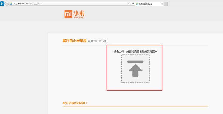Open the address bar dropdown arrow
The height and width of the screenshot is (114, 223).
[131, 4]
